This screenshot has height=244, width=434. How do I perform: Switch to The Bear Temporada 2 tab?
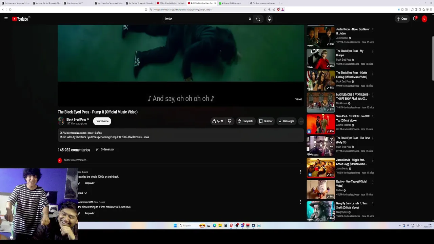140,3
